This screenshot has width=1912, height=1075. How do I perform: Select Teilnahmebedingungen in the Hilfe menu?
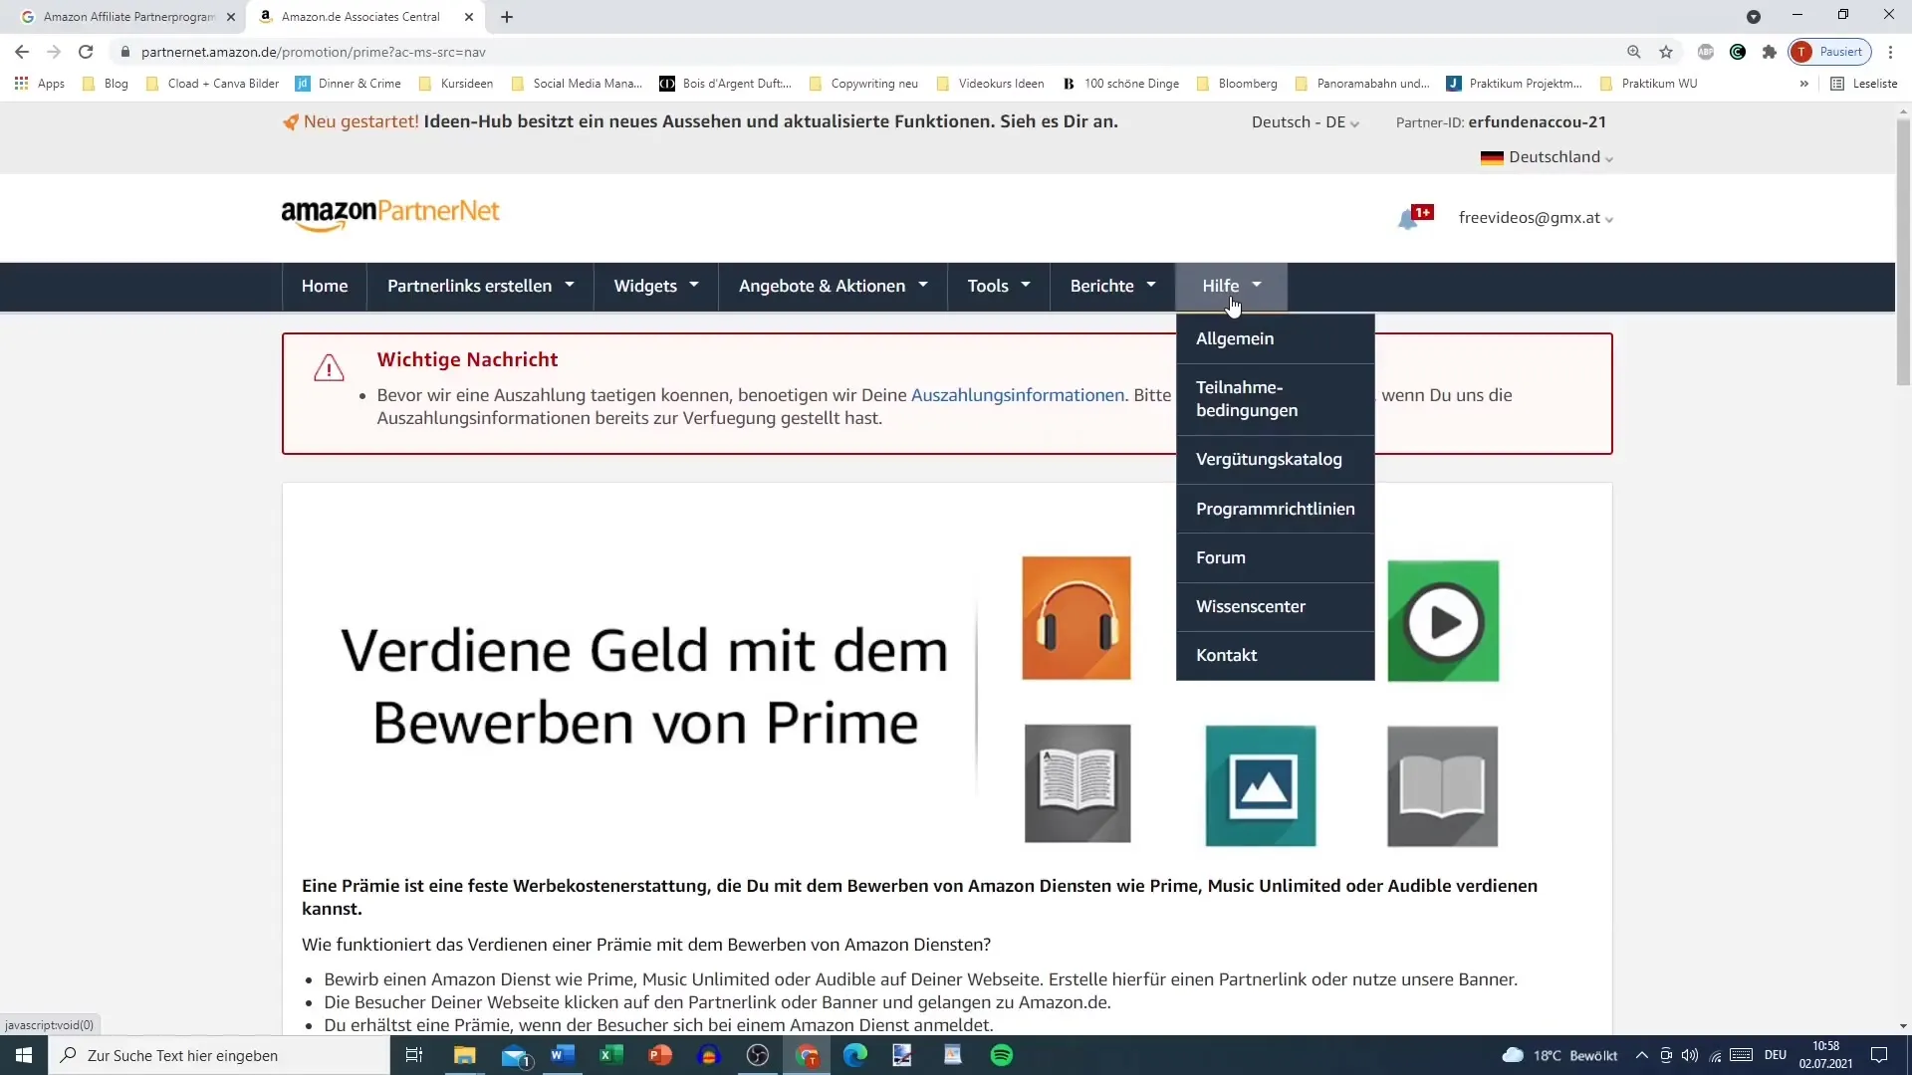click(1275, 399)
